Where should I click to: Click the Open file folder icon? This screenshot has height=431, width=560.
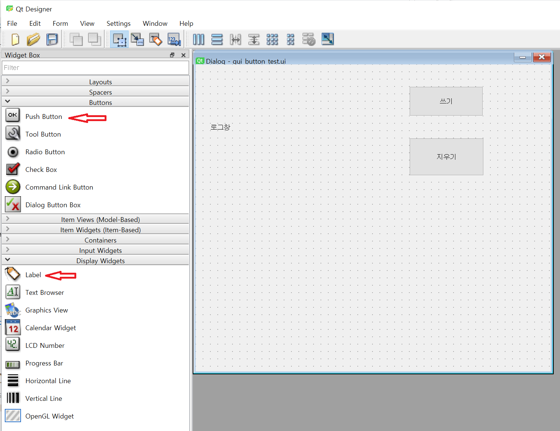[x=33, y=39]
